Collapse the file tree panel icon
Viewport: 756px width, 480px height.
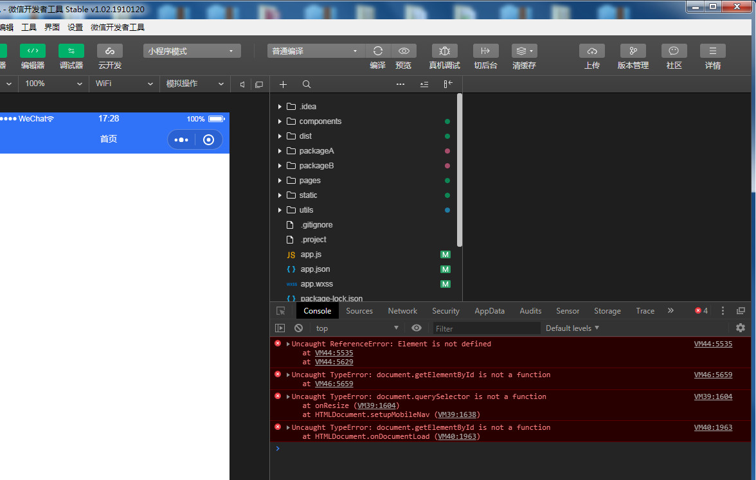tap(448, 84)
